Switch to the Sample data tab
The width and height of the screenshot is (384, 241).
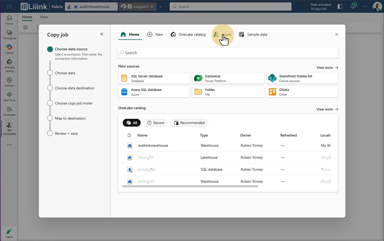point(253,34)
